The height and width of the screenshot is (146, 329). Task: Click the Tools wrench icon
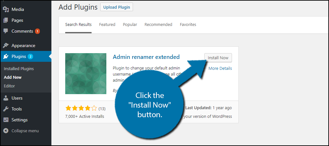(x=6, y=109)
